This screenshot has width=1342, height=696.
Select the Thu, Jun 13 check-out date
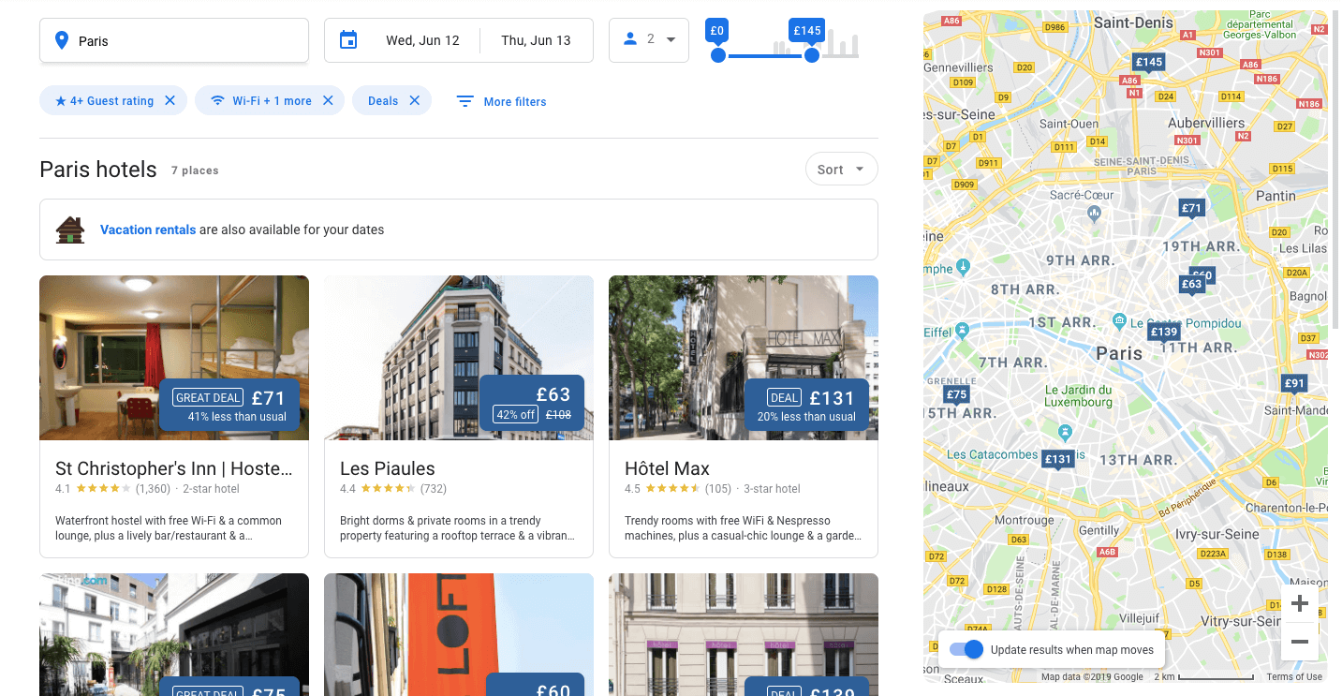pyautogui.click(x=536, y=40)
